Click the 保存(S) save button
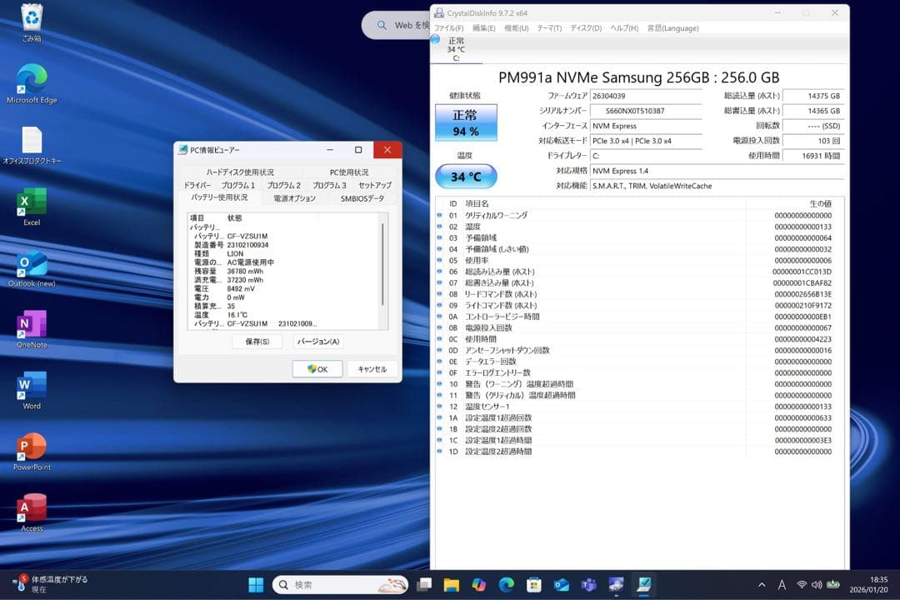This screenshot has width=900, height=600. (x=256, y=341)
